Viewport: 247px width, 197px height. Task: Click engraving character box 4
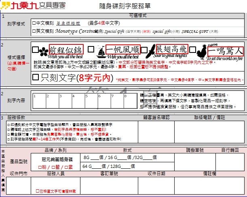point(78,101)
